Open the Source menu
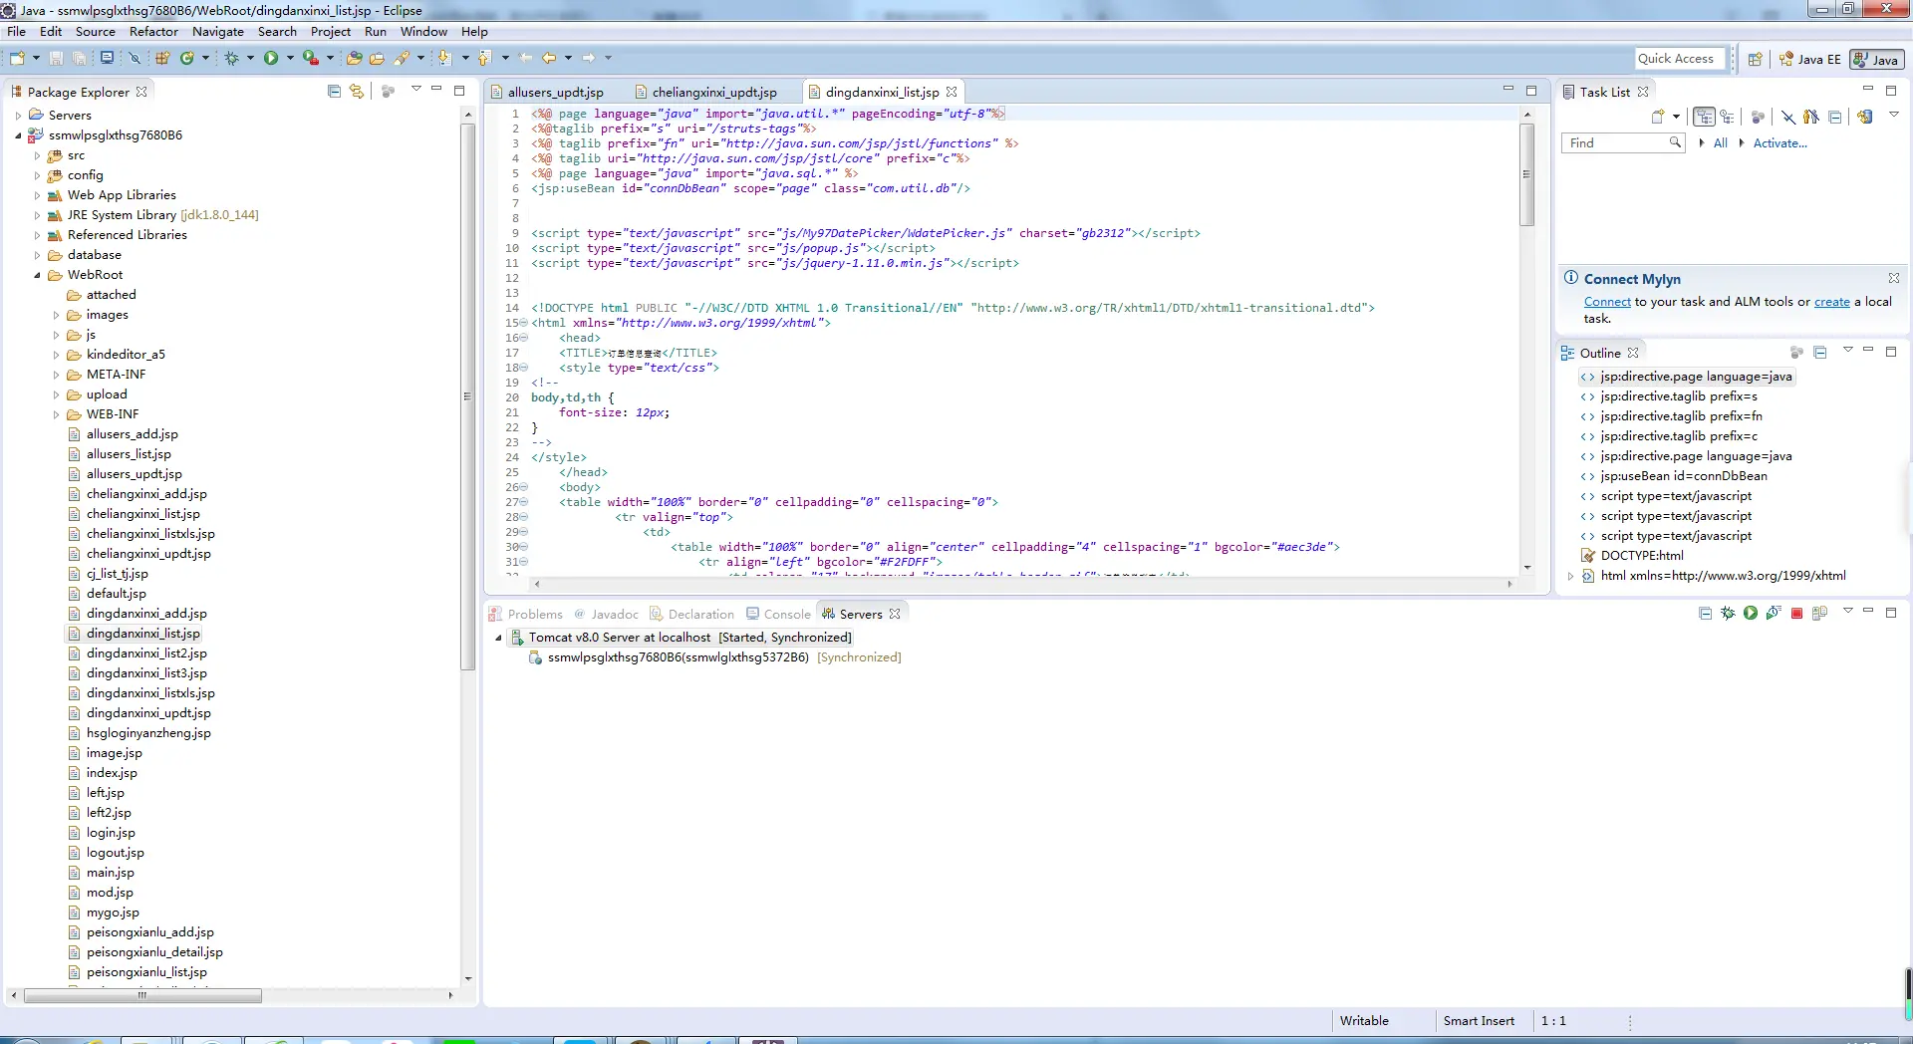This screenshot has height=1044, width=1913. coord(95,31)
